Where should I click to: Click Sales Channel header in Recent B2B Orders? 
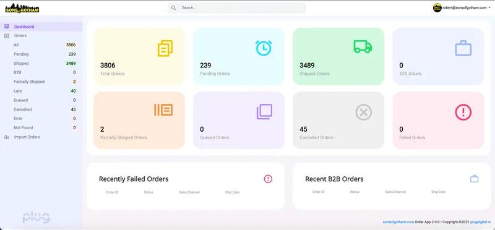(395, 192)
